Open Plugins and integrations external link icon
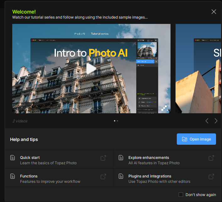Image resolution: width=222 pixels, height=202 pixels. [x=211, y=177]
